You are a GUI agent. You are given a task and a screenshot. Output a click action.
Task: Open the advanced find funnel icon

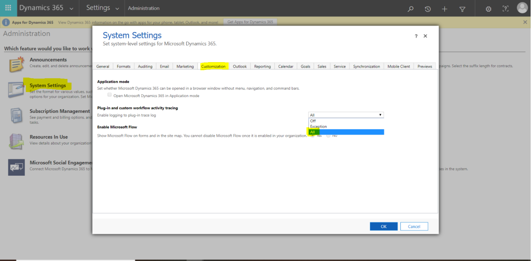coord(462,9)
